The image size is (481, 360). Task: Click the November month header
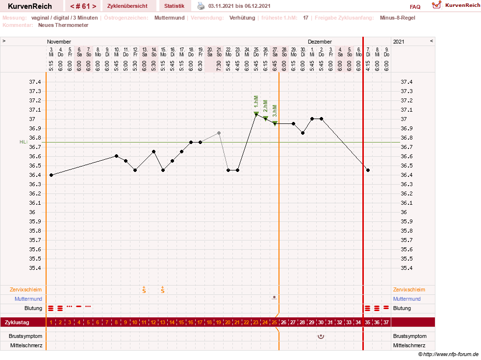[59, 42]
